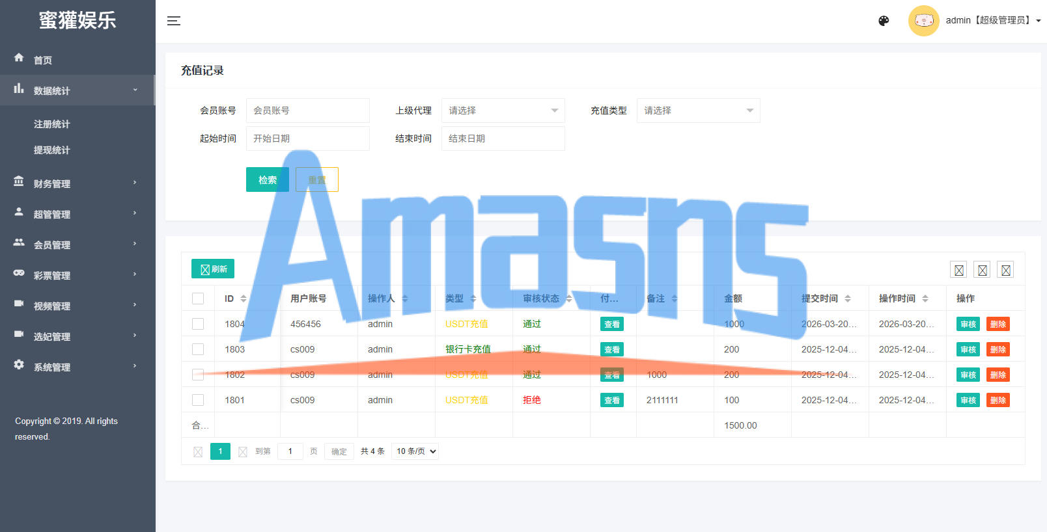
Task: Sort by ID column arrows
Action: tap(244, 299)
